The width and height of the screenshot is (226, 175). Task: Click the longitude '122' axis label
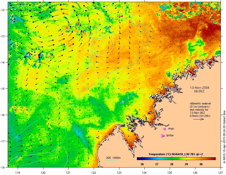point(94,172)
